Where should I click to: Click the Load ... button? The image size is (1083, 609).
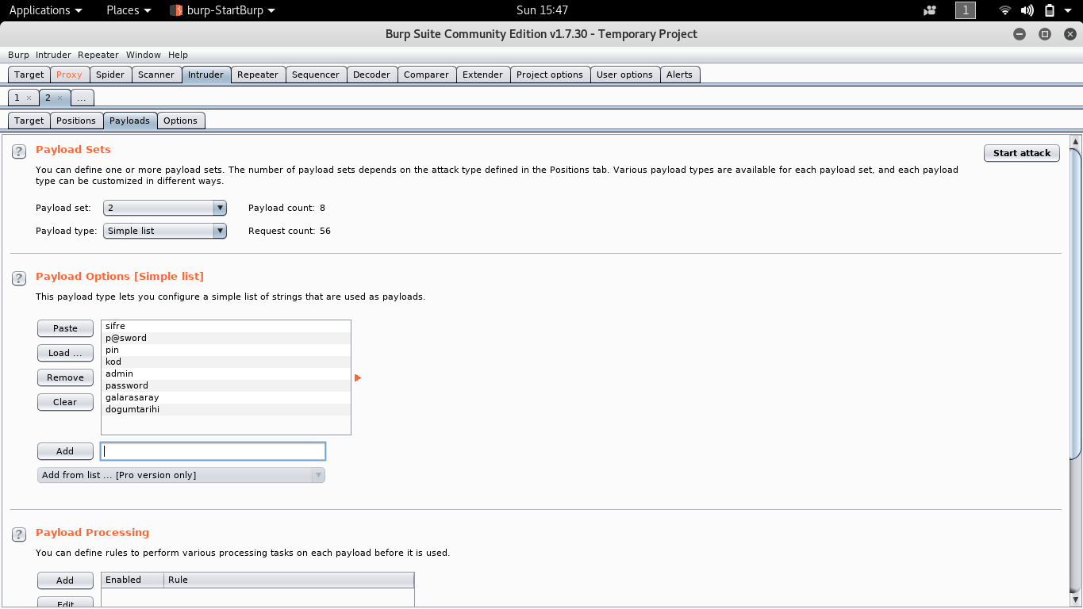(65, 353)
